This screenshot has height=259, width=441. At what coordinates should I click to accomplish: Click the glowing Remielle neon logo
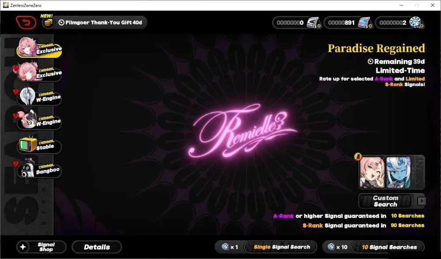(x=243, y=130)
